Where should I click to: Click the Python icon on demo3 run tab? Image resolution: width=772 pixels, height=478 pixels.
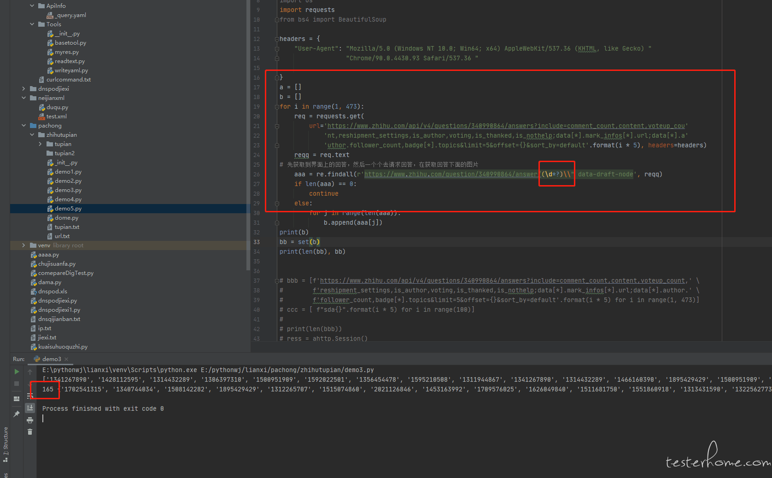(37, 359)
